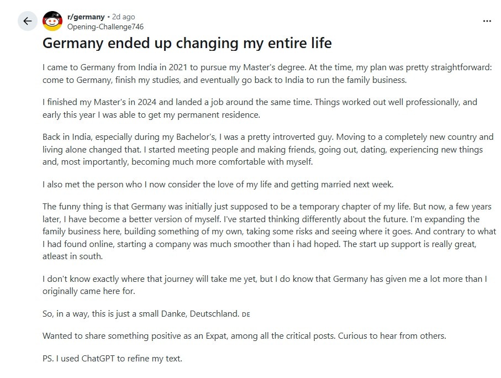Click the post title about Germany changing life
Screen dimensions: 501x378
187,43
